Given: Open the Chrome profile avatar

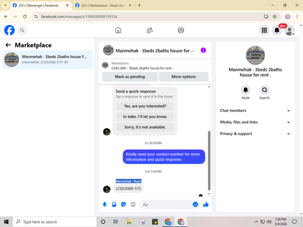Looking at the screenshot, I should (288, 16).
